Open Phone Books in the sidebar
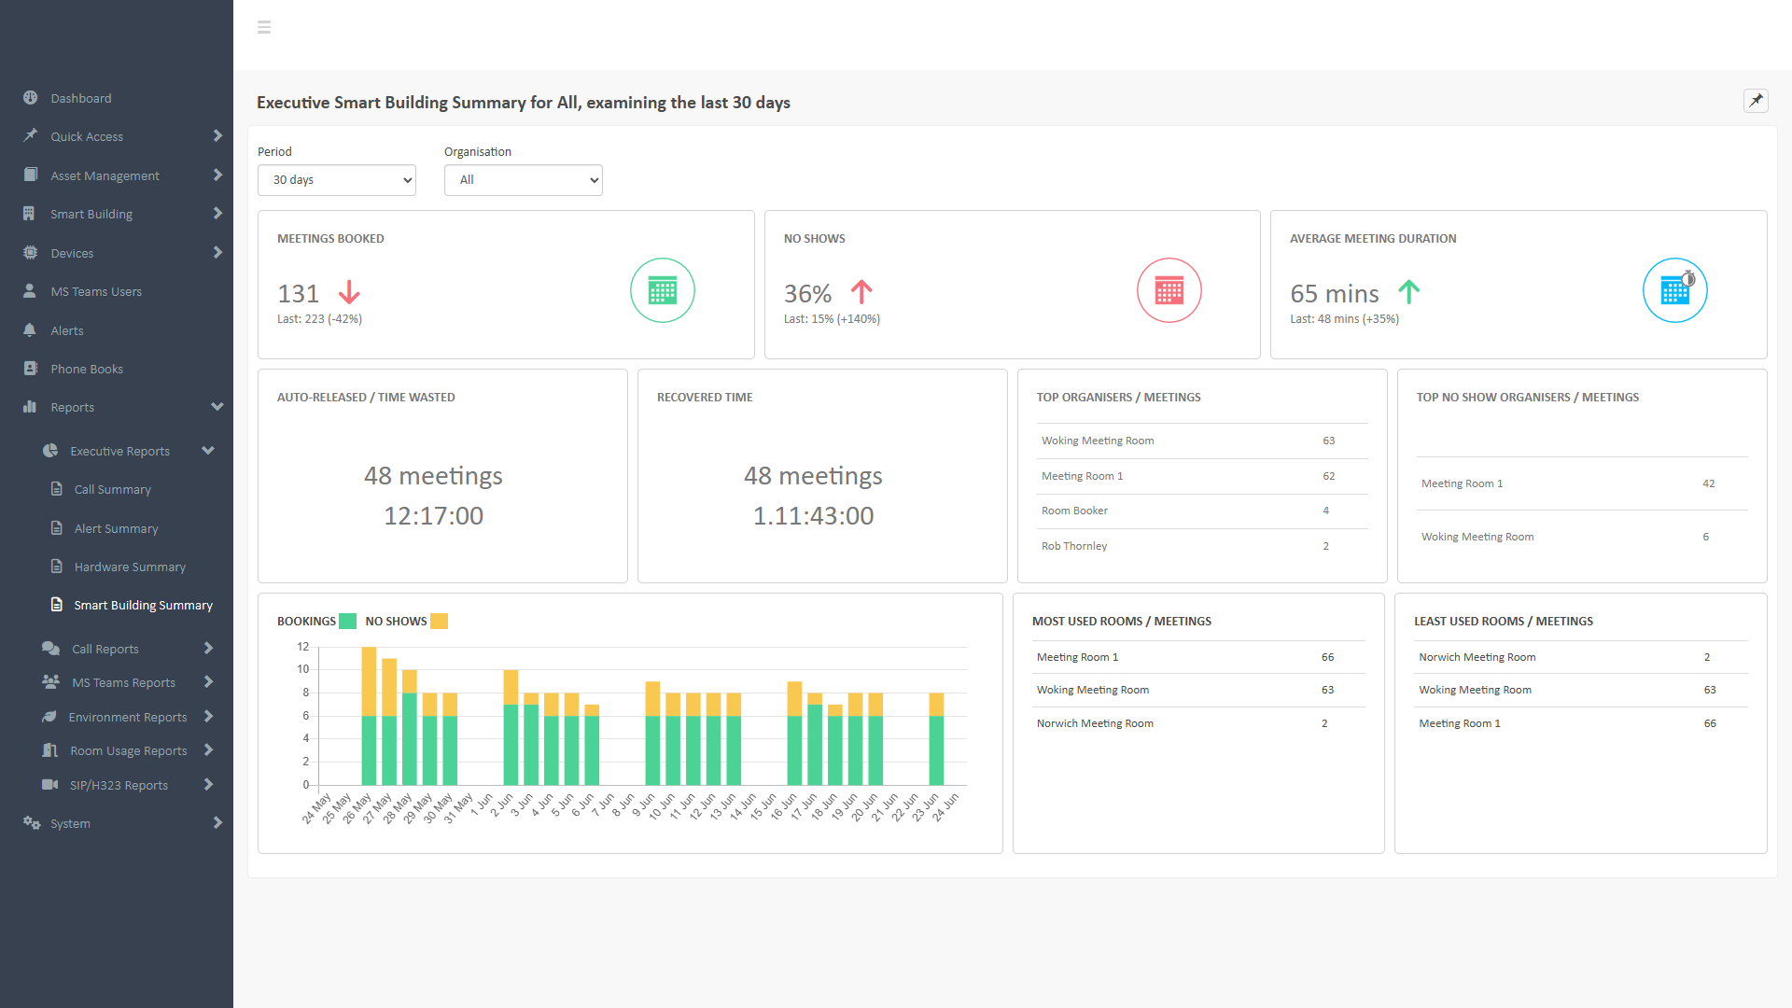 (x=86, y=369)
